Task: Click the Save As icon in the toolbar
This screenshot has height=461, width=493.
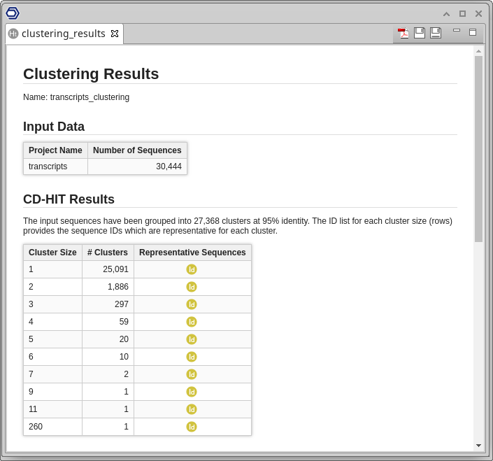Action: 436,33
